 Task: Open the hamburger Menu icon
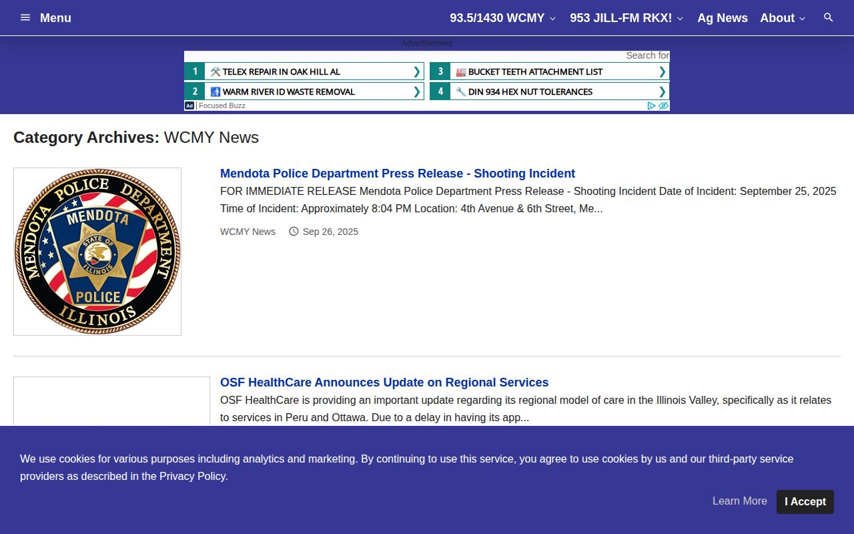pyautogui.click(x=25, y=18)
